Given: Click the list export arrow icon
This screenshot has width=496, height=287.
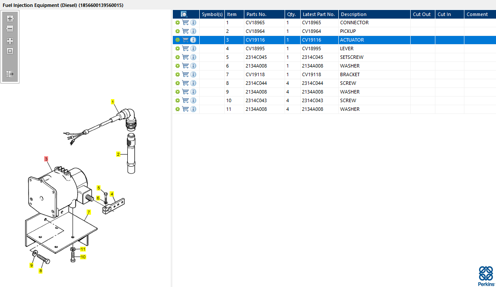Looking at the screenshot, I should 10,74.
